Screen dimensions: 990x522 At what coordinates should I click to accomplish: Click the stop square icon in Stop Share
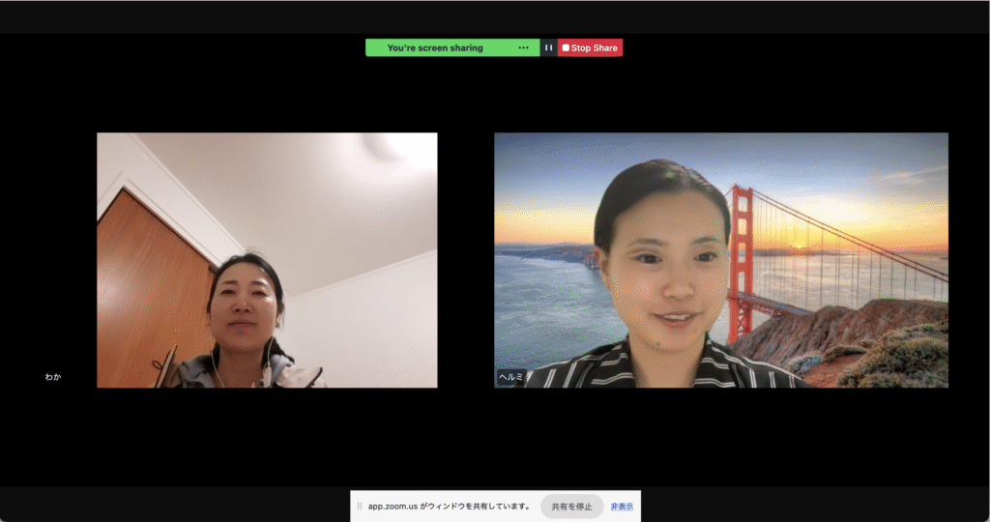pos(566,47)
